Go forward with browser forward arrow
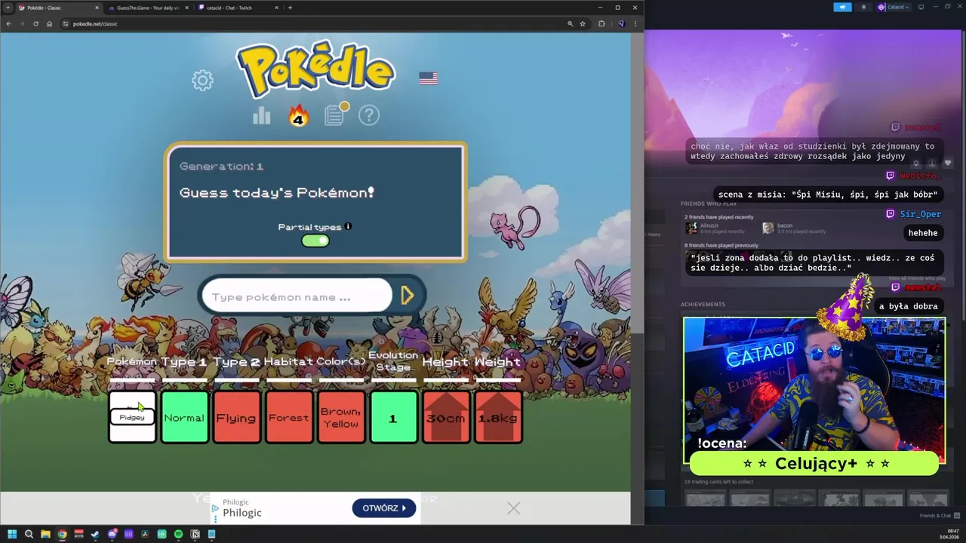 point(22,23)
